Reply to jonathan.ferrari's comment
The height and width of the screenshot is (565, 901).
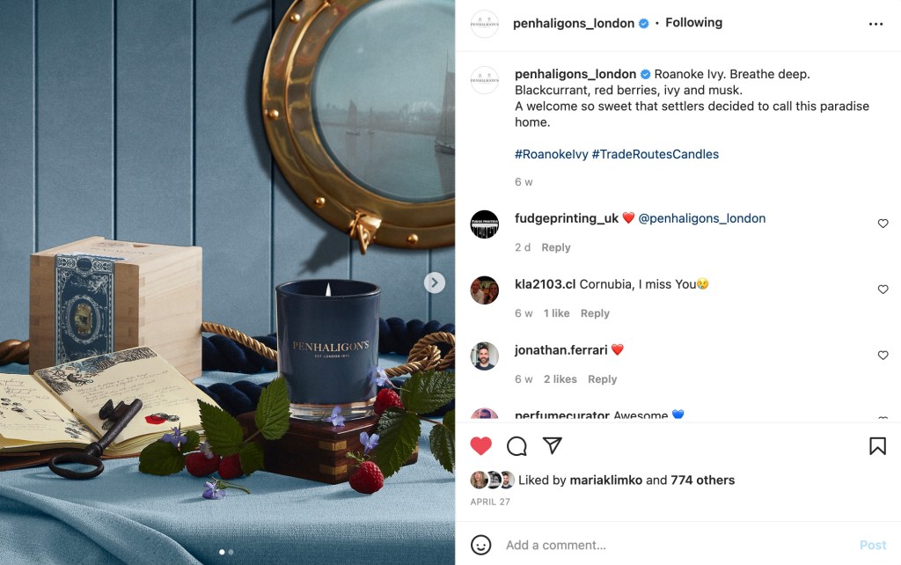(602, 379)
